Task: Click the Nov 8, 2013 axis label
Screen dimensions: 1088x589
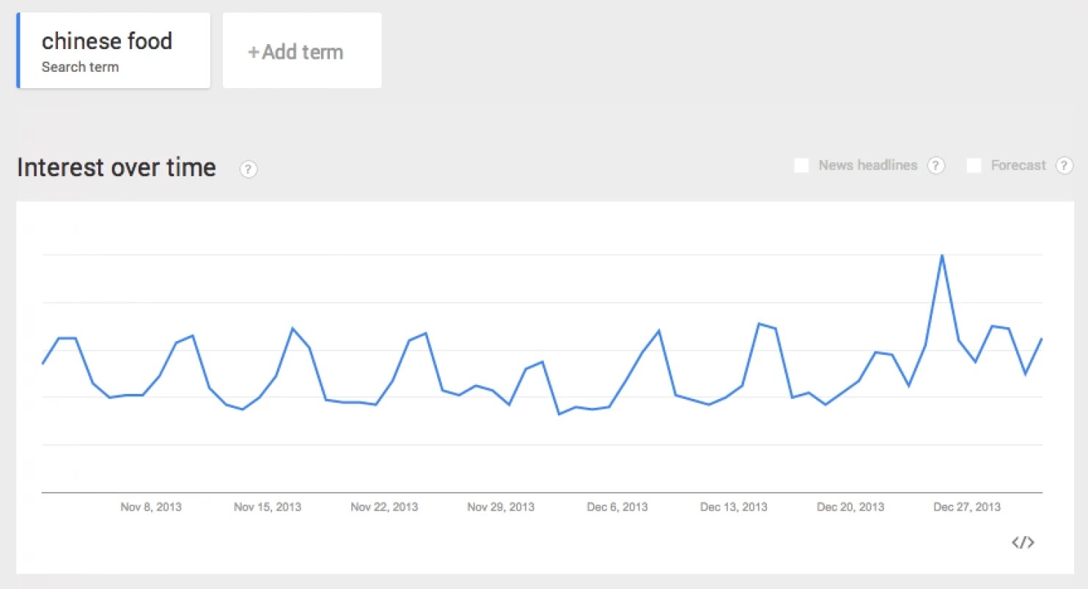Action: [x=151, y=507]
